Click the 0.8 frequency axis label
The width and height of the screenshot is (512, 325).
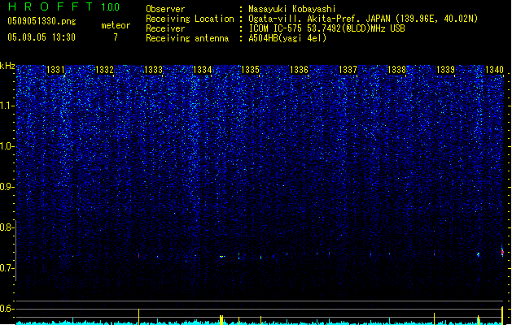pyautogui.click(x=7, y=227)
